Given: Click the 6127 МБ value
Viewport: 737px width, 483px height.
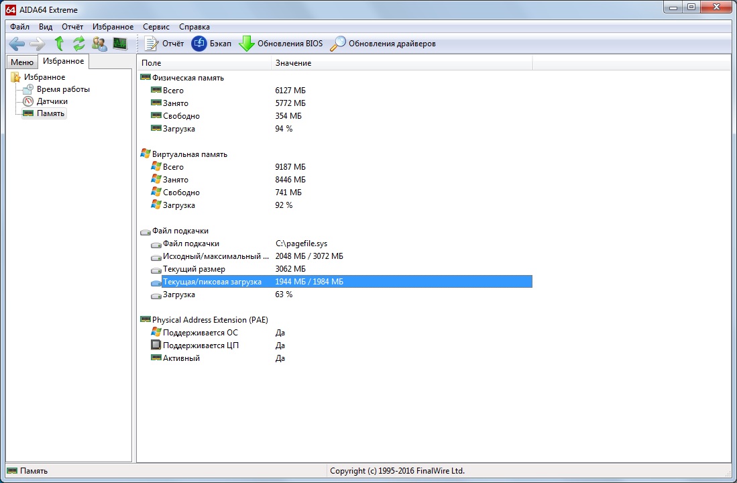Looking at the screenshot, I should tap(290, 91).
